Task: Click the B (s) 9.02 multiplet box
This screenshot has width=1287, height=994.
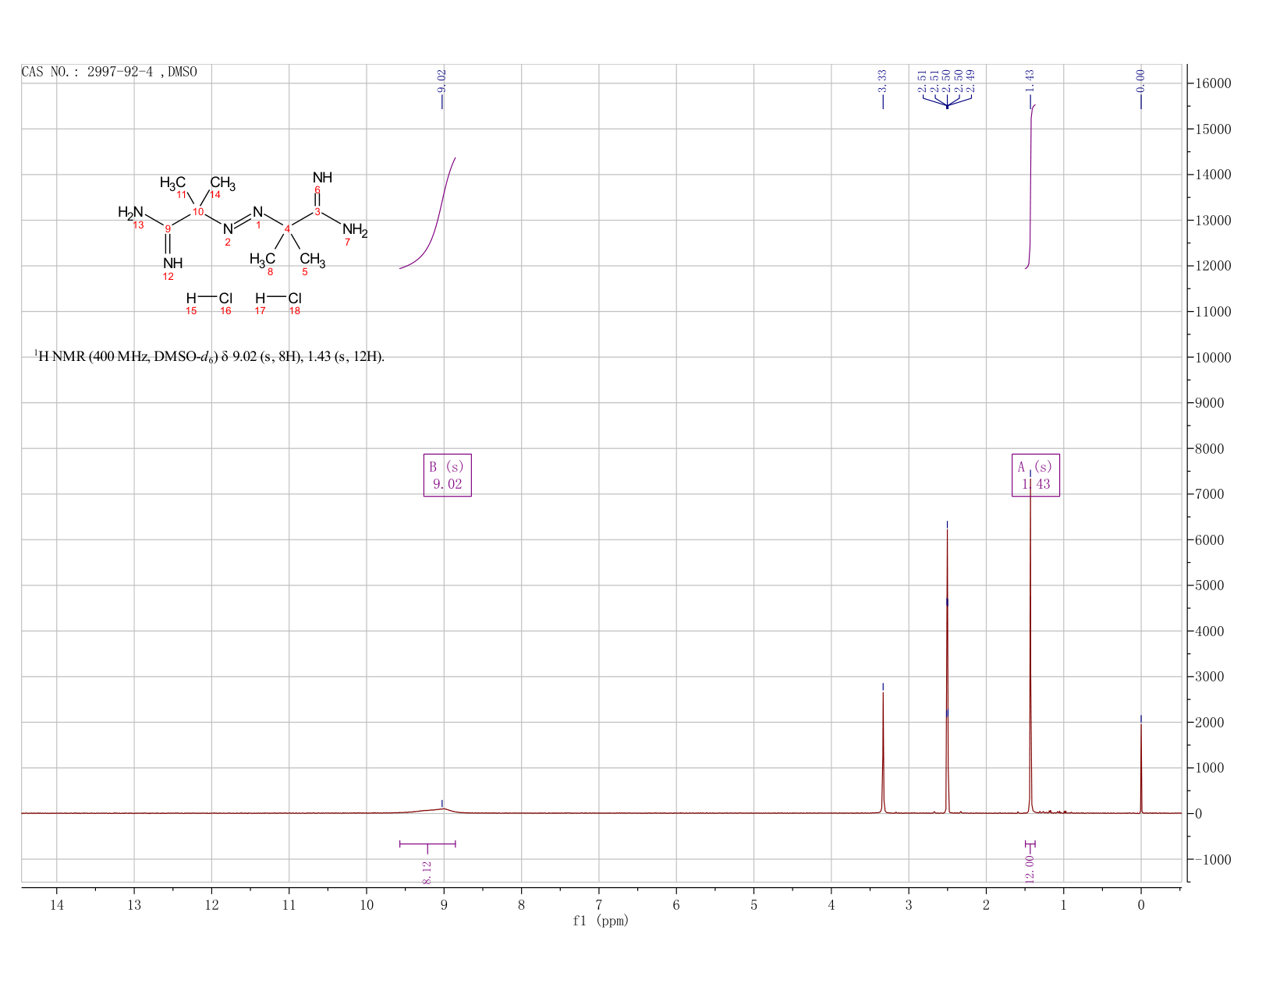Action: point(448,475)
